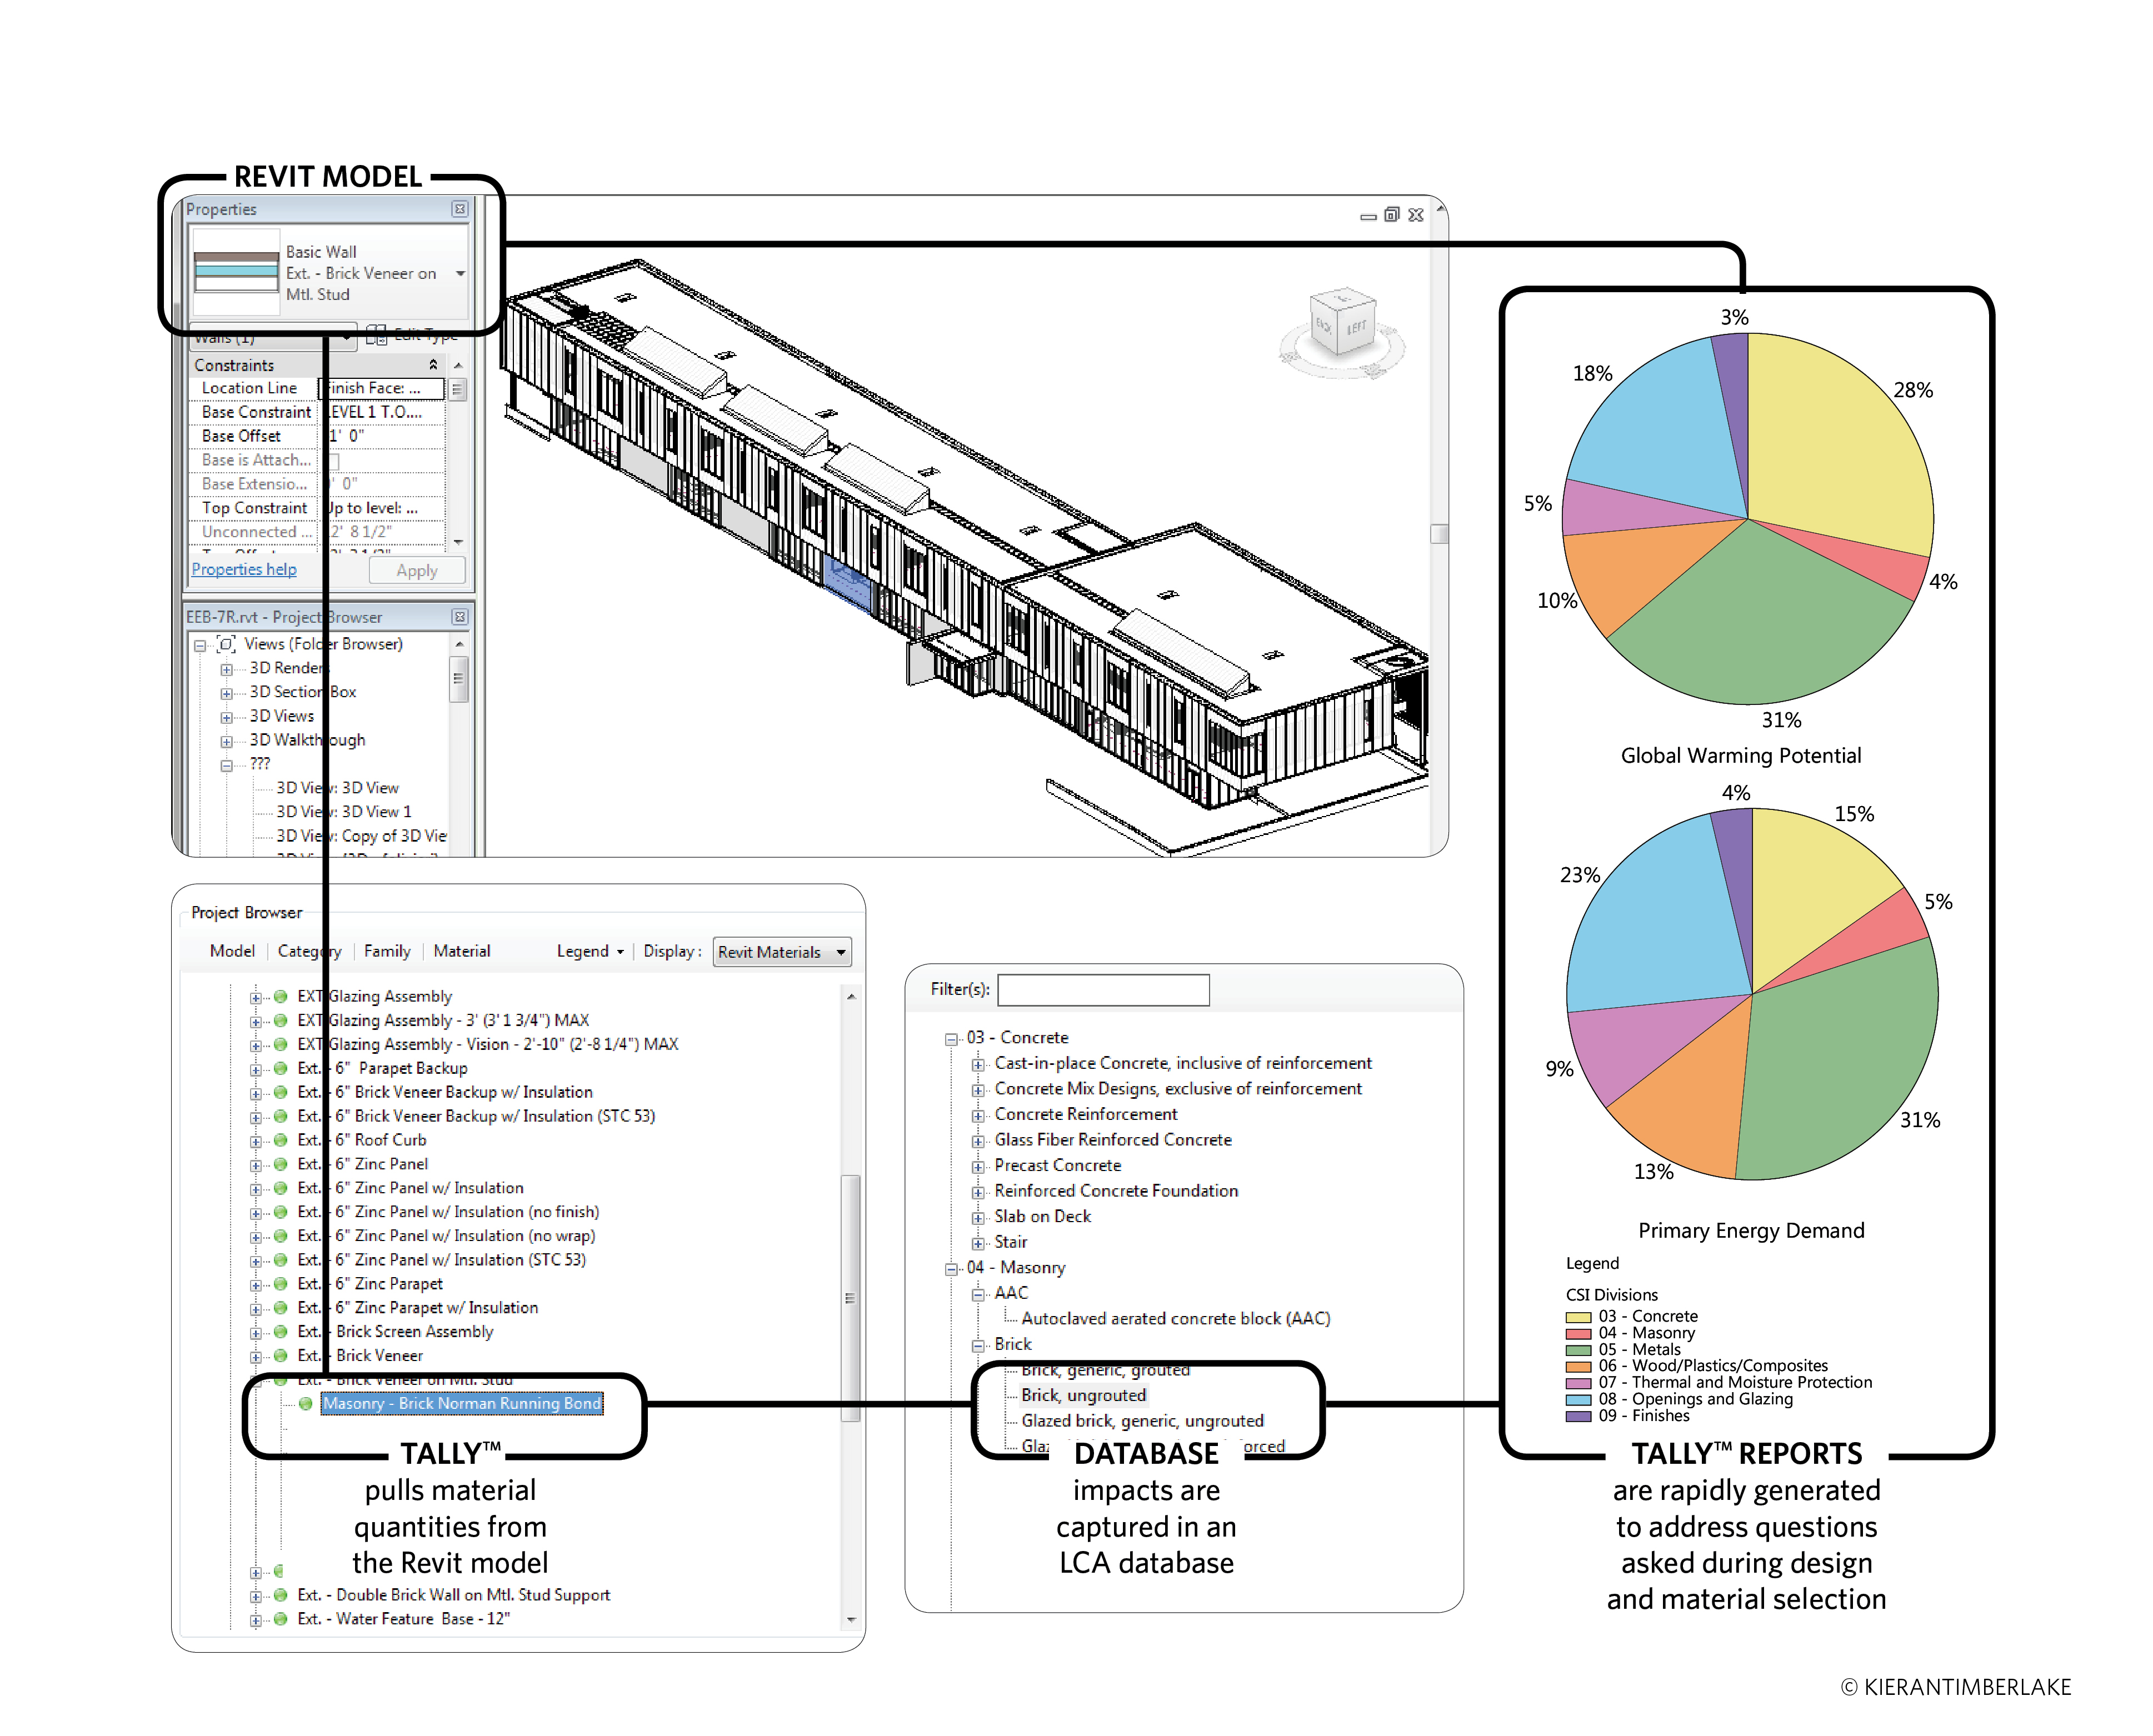Expand the Cast-in-place Concrete node
The height and width of the screenshot is (1736, 2153).
978,1065
